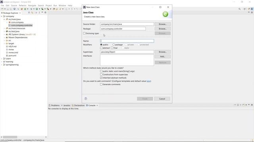Expand the target folder node
Viewport: 254px width, 142px height.
4,43
